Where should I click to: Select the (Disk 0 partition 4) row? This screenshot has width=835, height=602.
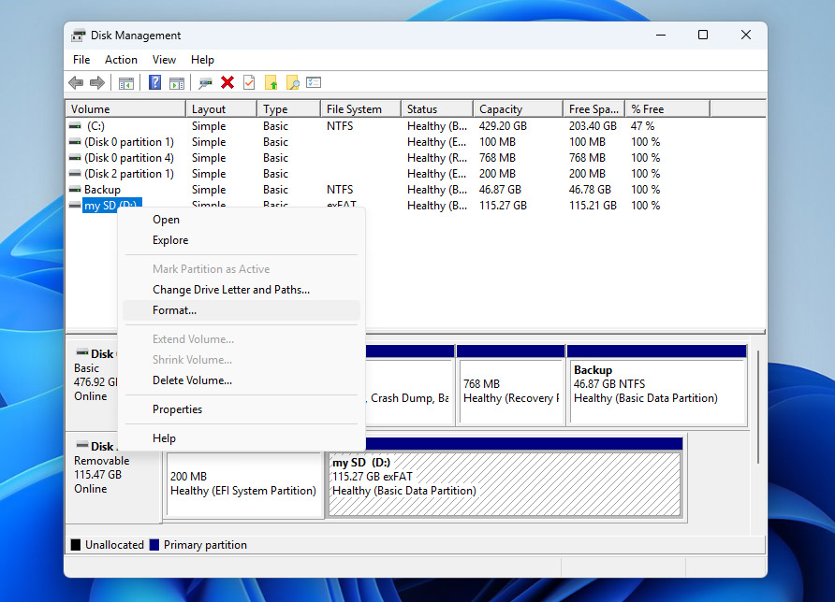coord(416,158)
